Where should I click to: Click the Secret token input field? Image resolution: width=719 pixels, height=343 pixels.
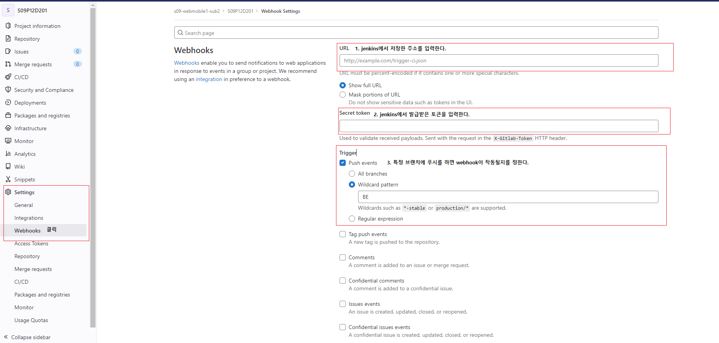[x=499, y=126]
